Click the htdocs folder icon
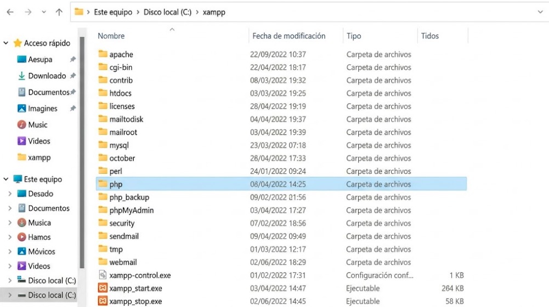The image size is (549, 307). [103, 93]
